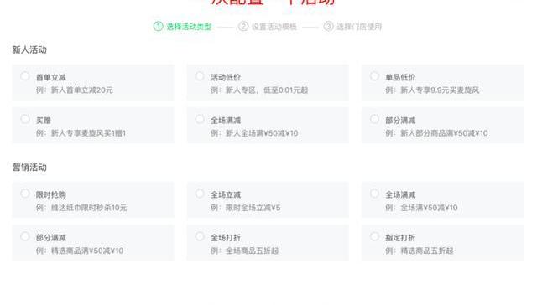Choose the 全场立减 radio option

[x=200, y=194]
